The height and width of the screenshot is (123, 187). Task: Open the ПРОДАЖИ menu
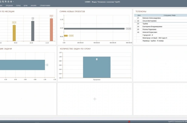point(9,5)
